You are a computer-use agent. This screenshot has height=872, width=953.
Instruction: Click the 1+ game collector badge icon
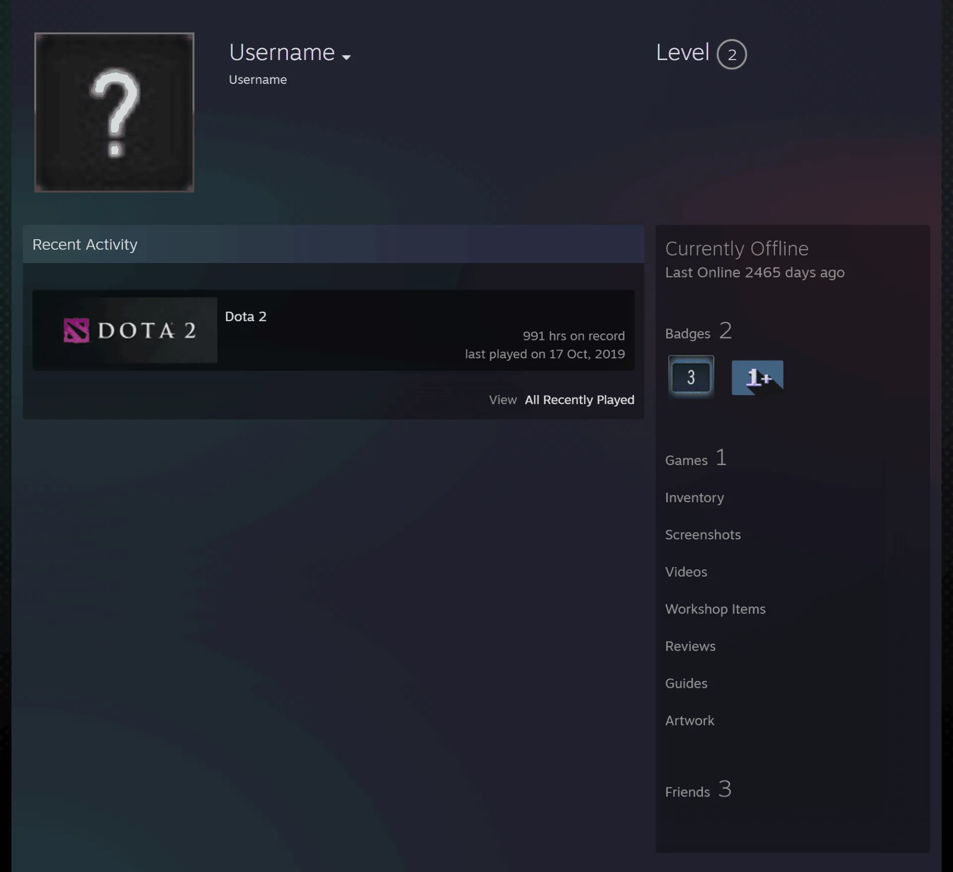coord(757,378)
